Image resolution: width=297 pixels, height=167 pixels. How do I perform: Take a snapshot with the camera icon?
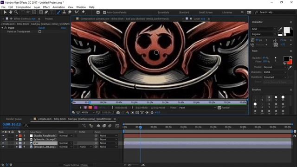[x=118, y=112]
